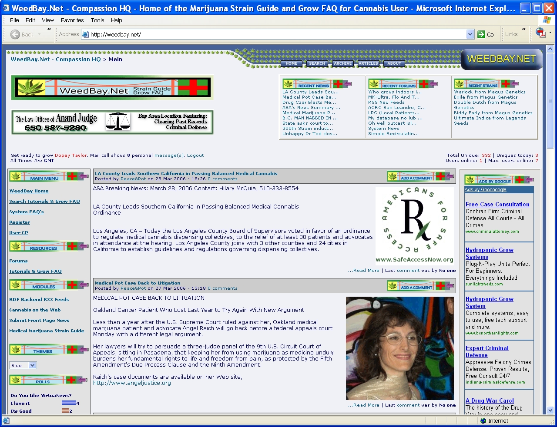
Task: Open the Blue theme selector dropdown
Action: [33, 365]
